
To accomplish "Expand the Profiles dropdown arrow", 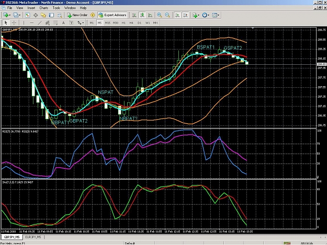I will (20, 15).
